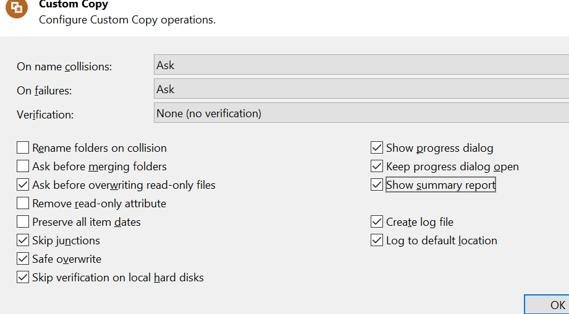Tick Preserve all item dates
Screen dimensions: 569x314
[23, 222]
